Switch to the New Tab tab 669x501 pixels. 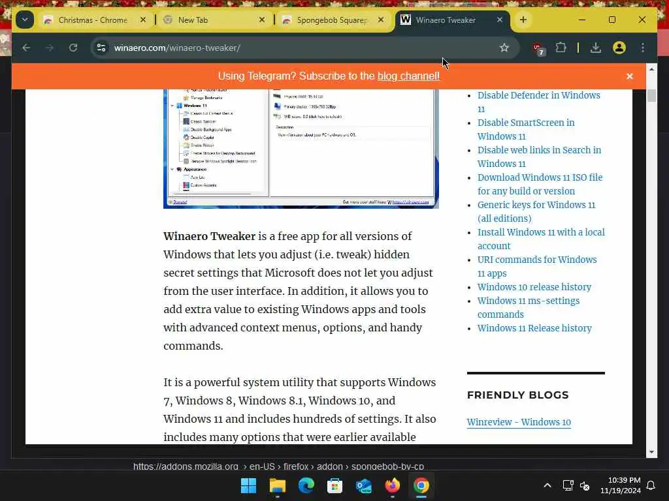click(x=215, y=20)
